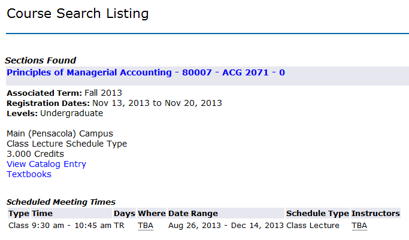The width and height of the screenshot is (409, 240).
Task: Click TBA under the Instructors column
Action: (x=359, y=226)
